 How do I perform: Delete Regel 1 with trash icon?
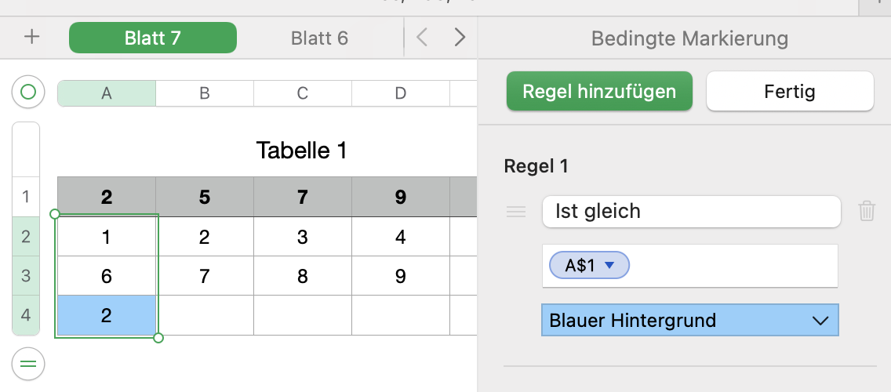867,211
